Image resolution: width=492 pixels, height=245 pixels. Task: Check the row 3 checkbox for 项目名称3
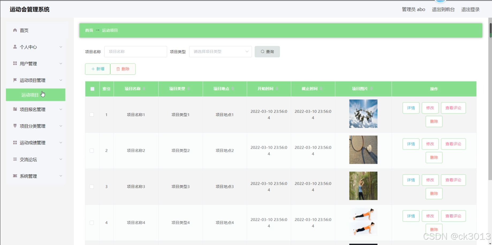tap(92, 187)
